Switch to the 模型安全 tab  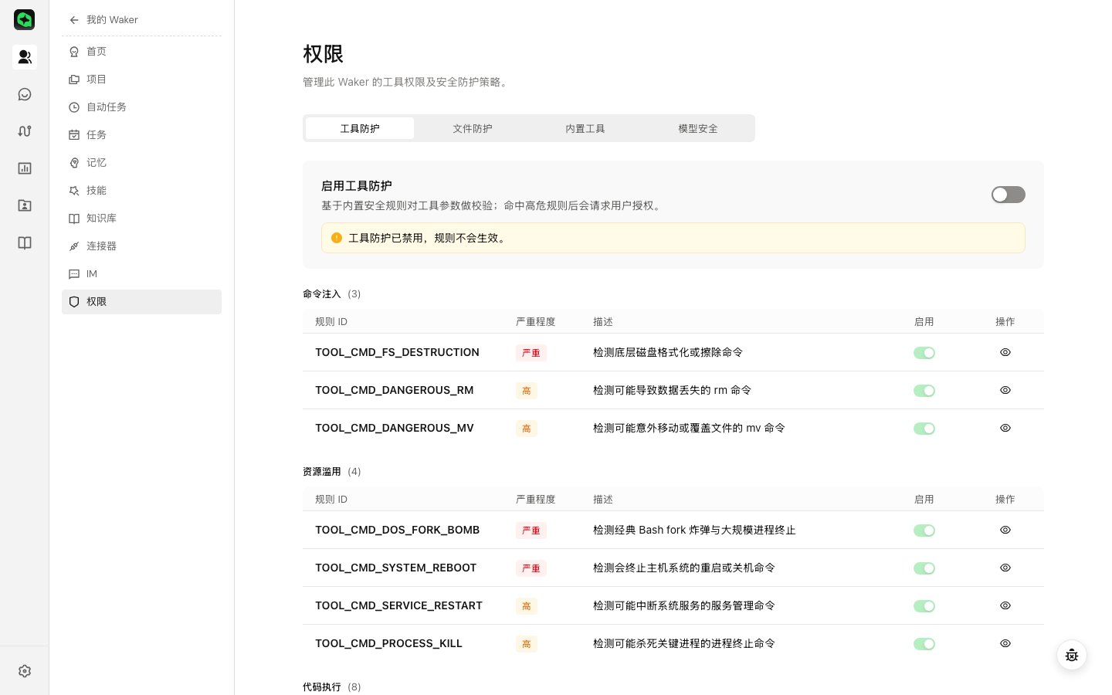[x=698, y=128]
